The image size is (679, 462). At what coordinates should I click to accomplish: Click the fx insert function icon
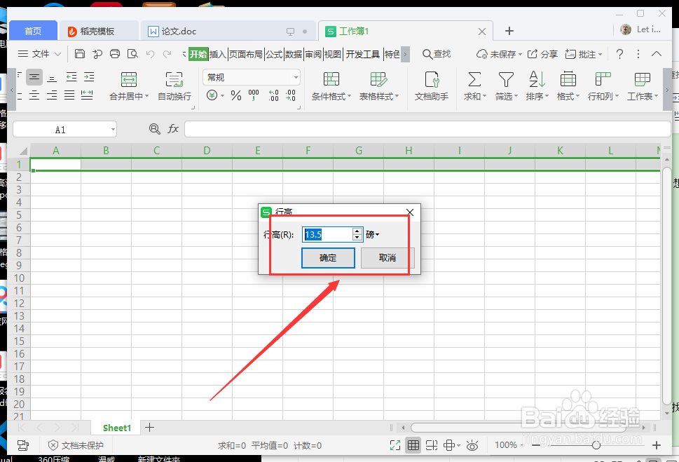click(x=173, y=129)
